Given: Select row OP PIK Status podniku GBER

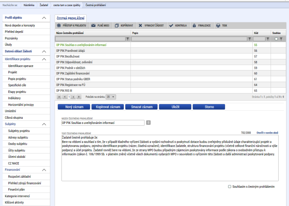Looking at the screenshot, I should click(x=170, y=79).
